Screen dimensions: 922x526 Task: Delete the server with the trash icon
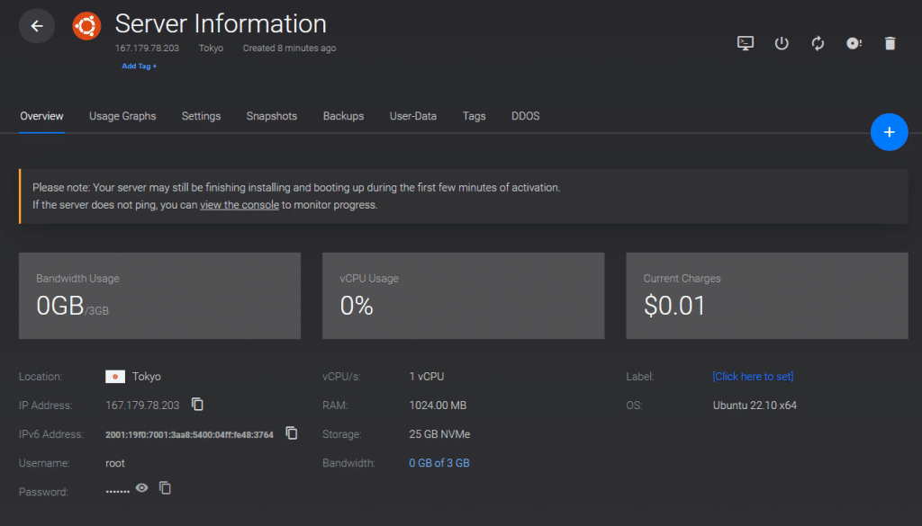pyautogui.click(x=890, y=43)
